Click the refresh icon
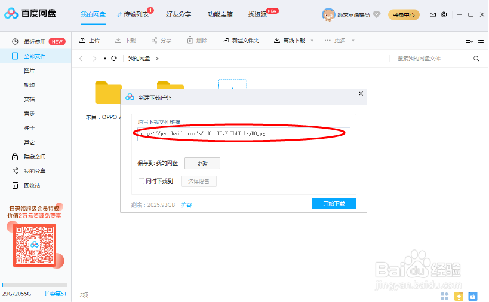The image size is (489, 302). [114, 59]
